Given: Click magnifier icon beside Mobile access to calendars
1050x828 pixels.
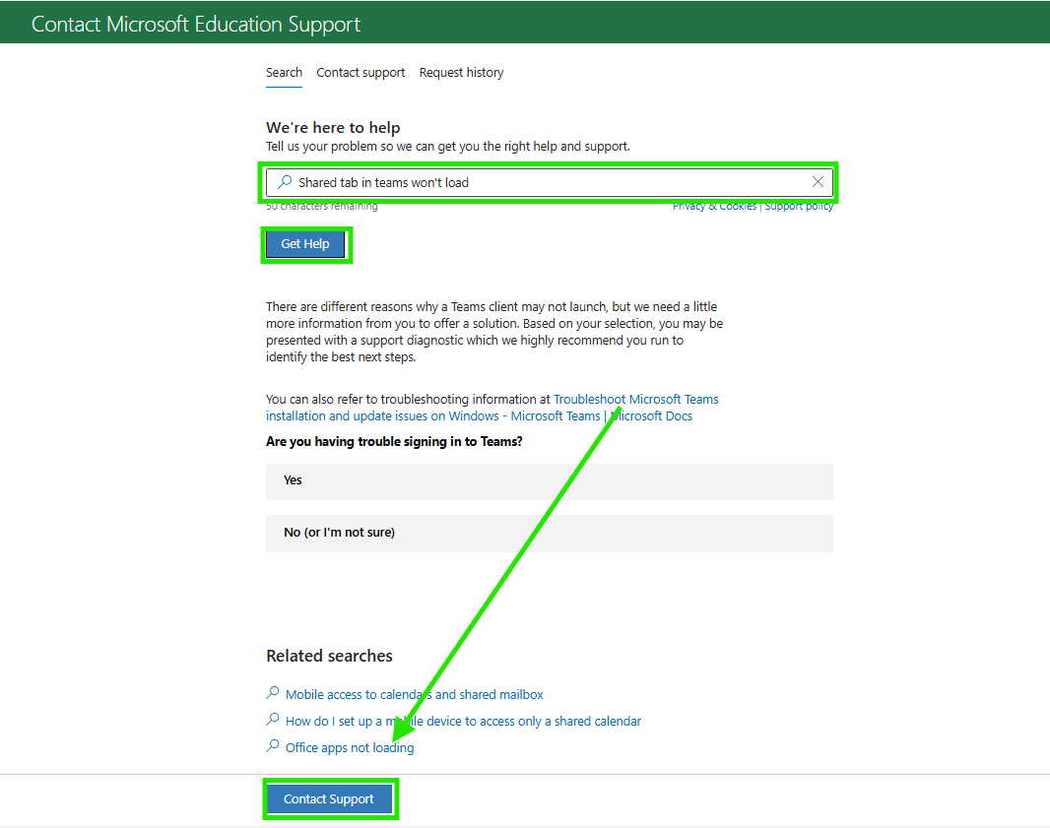Looking at the screenshot, I should tap(273, 693).
